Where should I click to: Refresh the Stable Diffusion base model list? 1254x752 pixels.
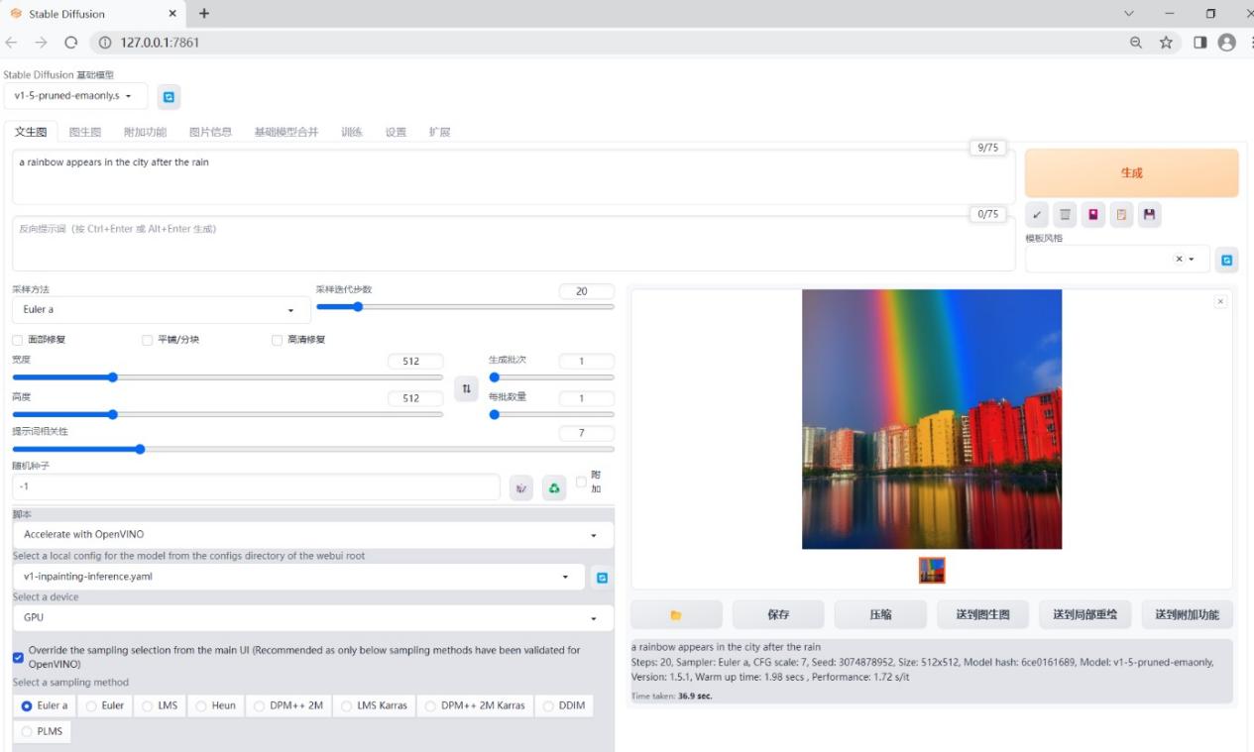[169, 96]
